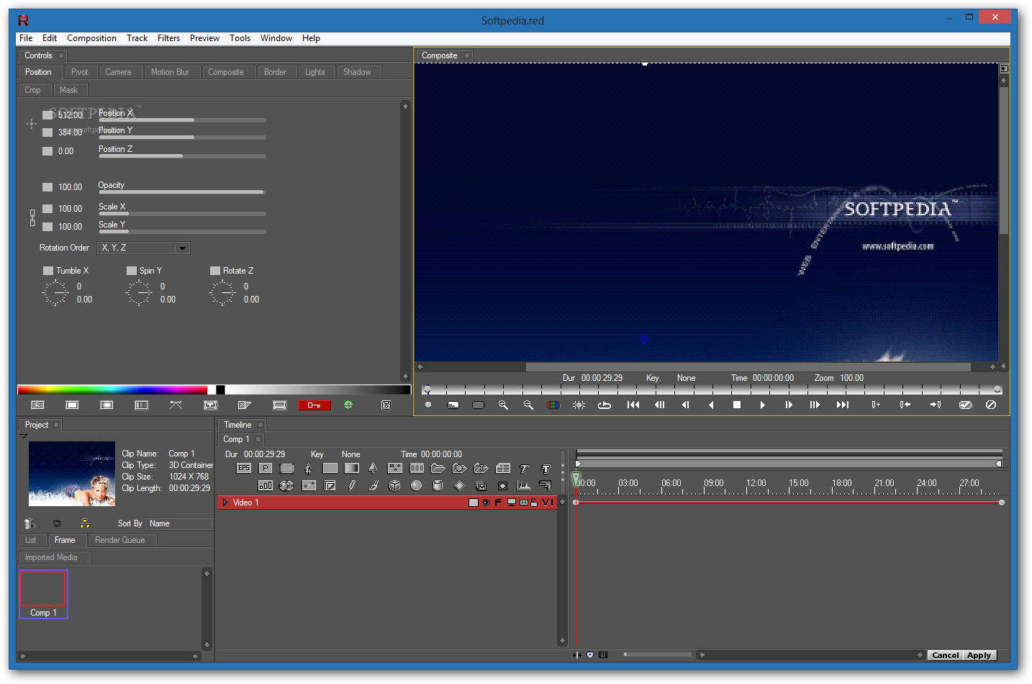Viewport: 1032px width, 684px height.
Task: Click the EPS import icon in timeline toolbar
Action: tap(244, 468)
